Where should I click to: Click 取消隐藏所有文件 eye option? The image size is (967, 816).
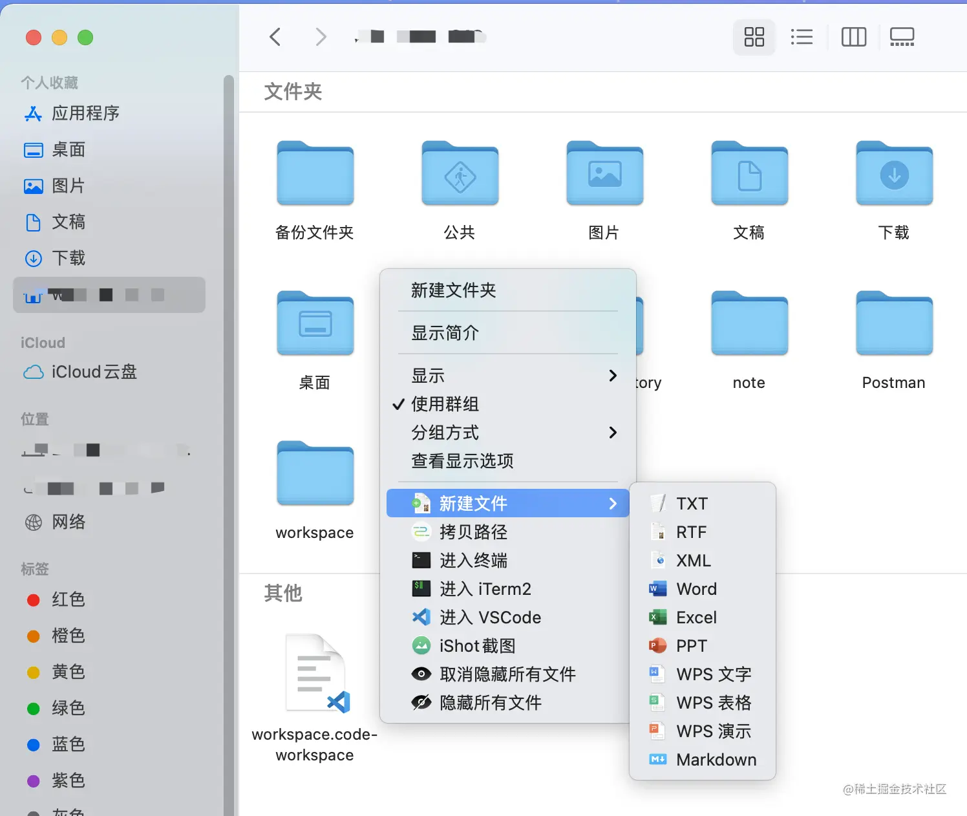[507, 674]
